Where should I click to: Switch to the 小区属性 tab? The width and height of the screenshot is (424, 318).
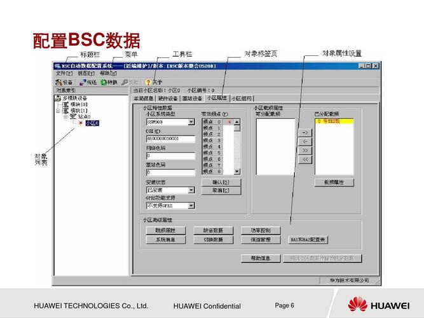(x=217, y=98)
